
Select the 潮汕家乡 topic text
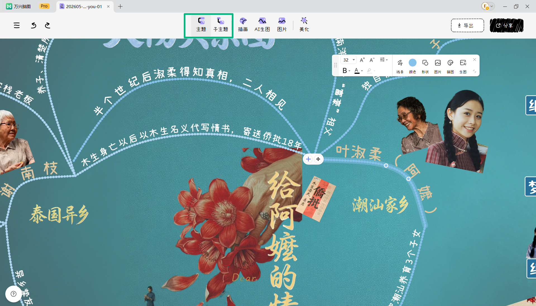(x=380, y=205)
